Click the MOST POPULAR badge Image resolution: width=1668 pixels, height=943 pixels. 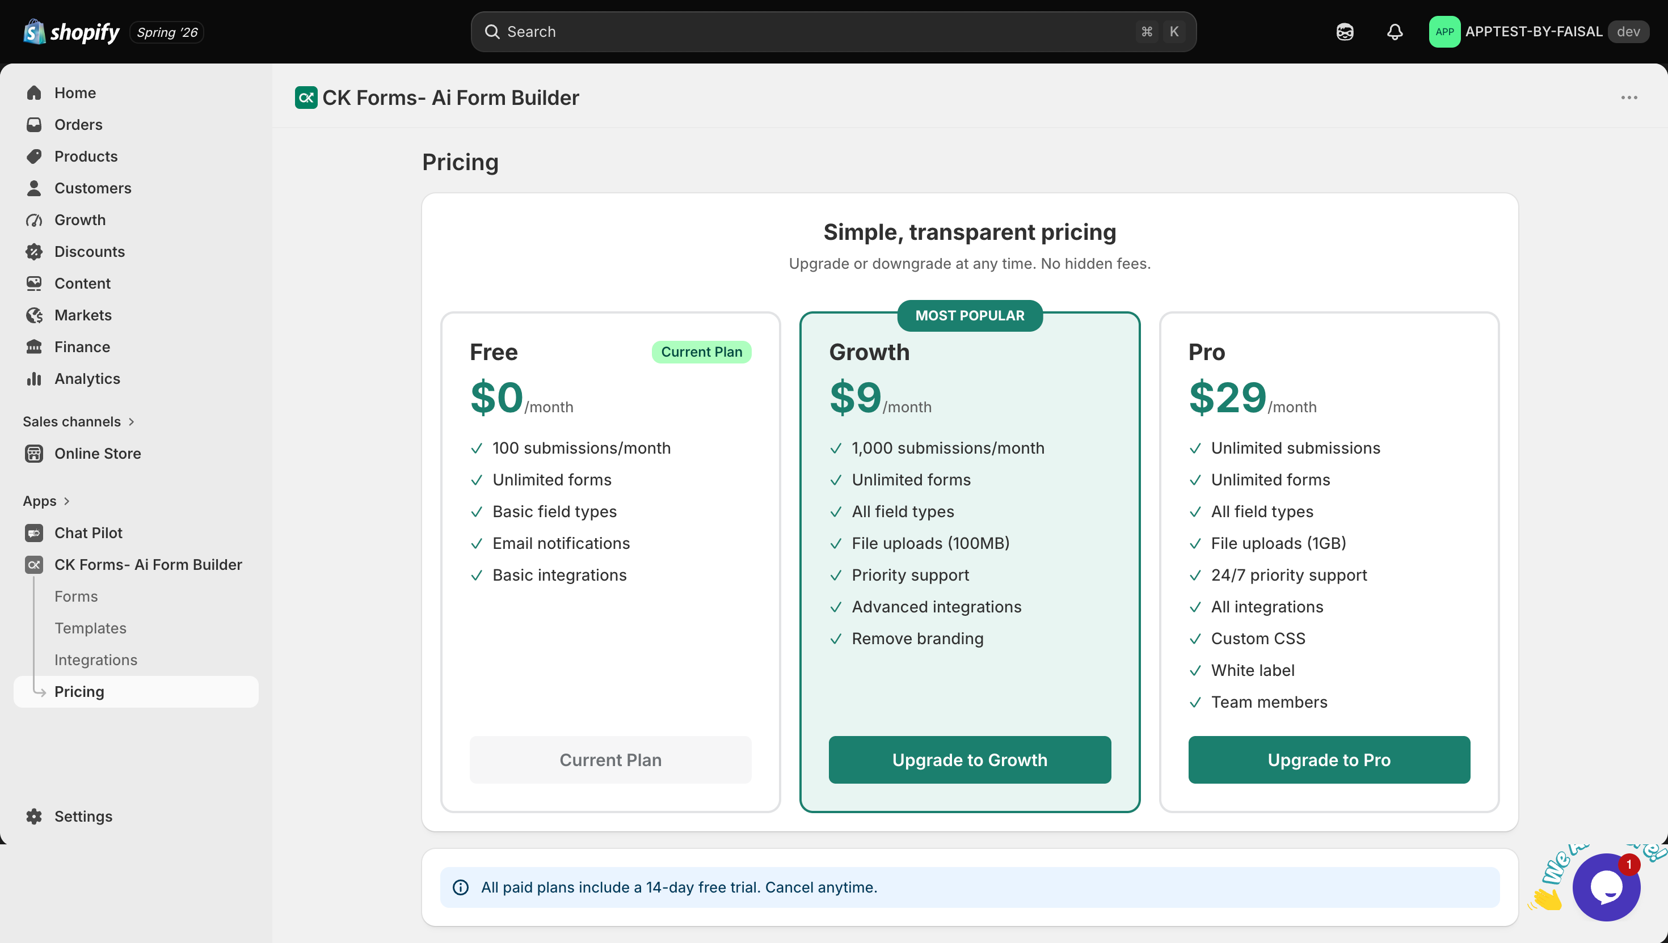point(970,315)
